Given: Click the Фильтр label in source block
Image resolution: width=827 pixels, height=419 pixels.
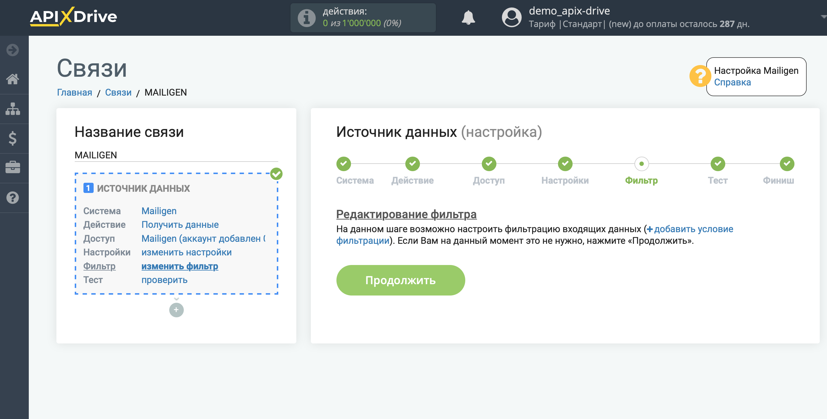Looking at the screenshot, I should [x=99, y=266].
